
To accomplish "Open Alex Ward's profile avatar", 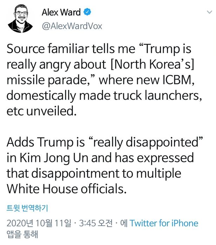I will [20, 19].
